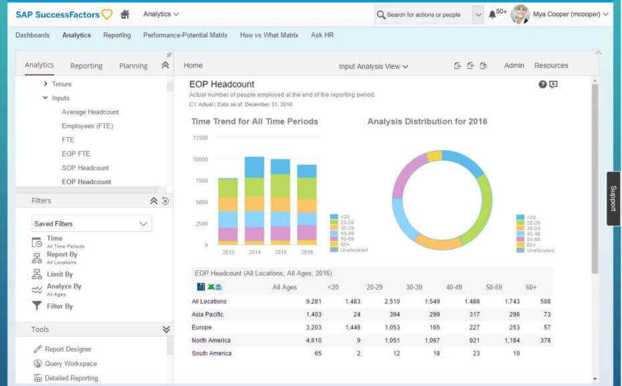This screenshot has width=622, height=386.
Task: Click the home icon in top bar
Action: point(125,14)
